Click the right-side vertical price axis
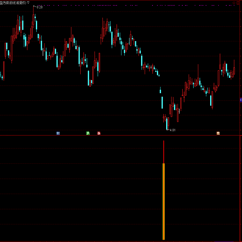The height and width of the screenshot is (242, 242). click(240, 60)
